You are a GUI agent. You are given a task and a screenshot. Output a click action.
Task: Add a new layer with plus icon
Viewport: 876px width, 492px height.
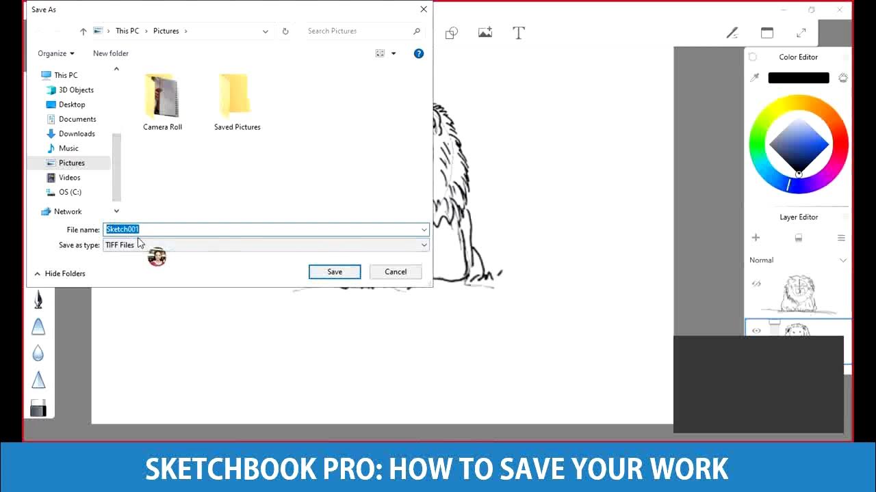coord(756,237)
